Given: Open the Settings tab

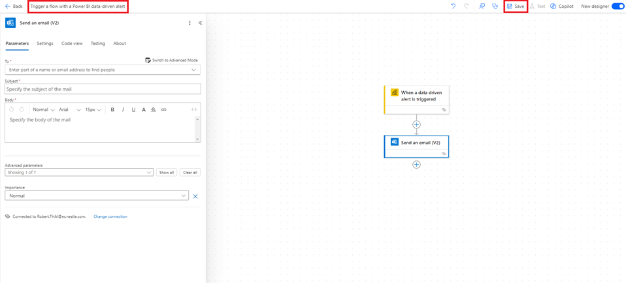Looking at the screenshot, I should [x=45, y=44].
